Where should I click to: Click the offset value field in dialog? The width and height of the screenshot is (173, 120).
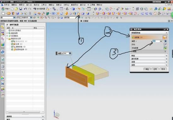(x=156, y=41)
